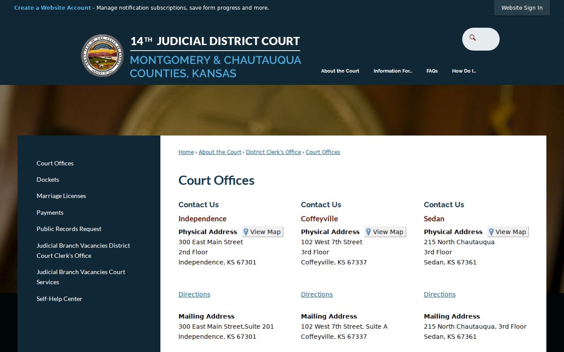
Task: Open About the Court breadcrumb link
Action: point(220,152)
